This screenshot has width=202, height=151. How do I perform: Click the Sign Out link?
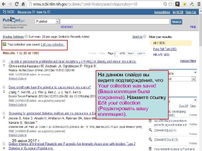click(x=191, y=12)
